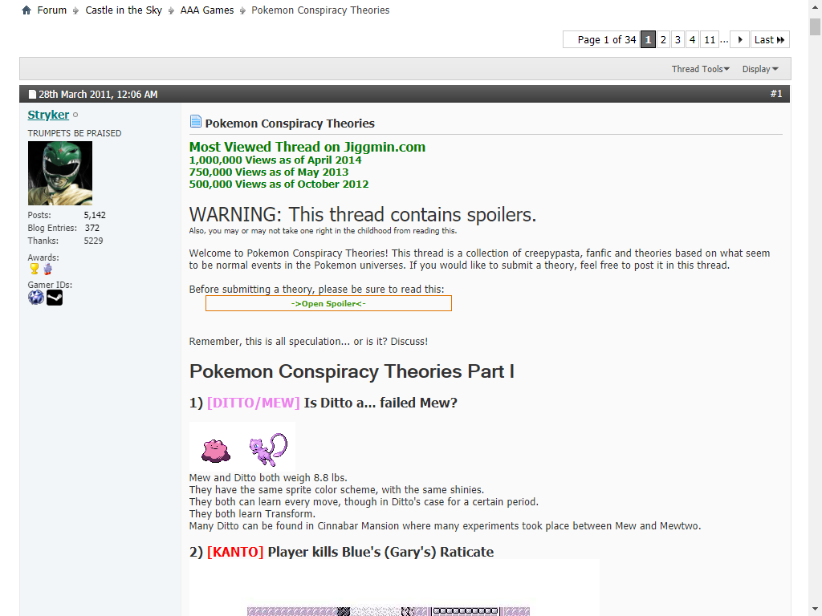Screen dimensions: 822x616
Task: Open Stryker's user profile
Action: pos(48,115)
